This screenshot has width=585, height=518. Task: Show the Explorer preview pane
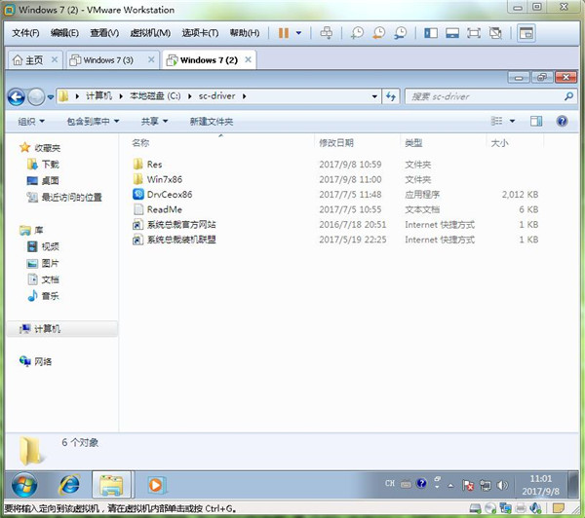[x=536, y=121]
